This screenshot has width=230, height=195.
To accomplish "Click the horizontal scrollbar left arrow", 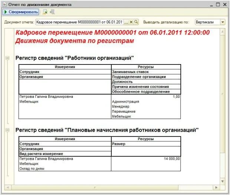I will tap(8, 187).
